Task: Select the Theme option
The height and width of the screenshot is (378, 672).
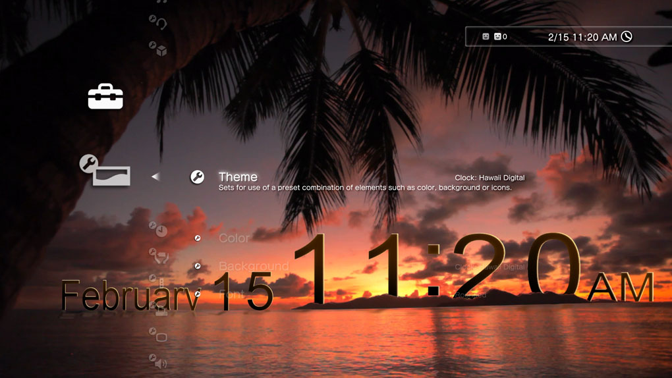Action: (238, 176)
